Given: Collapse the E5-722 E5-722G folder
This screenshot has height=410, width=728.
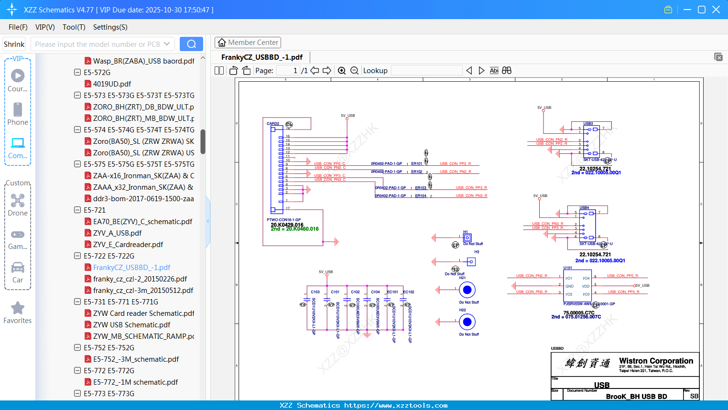Looking at the screenshot, I should pos(77,256).
